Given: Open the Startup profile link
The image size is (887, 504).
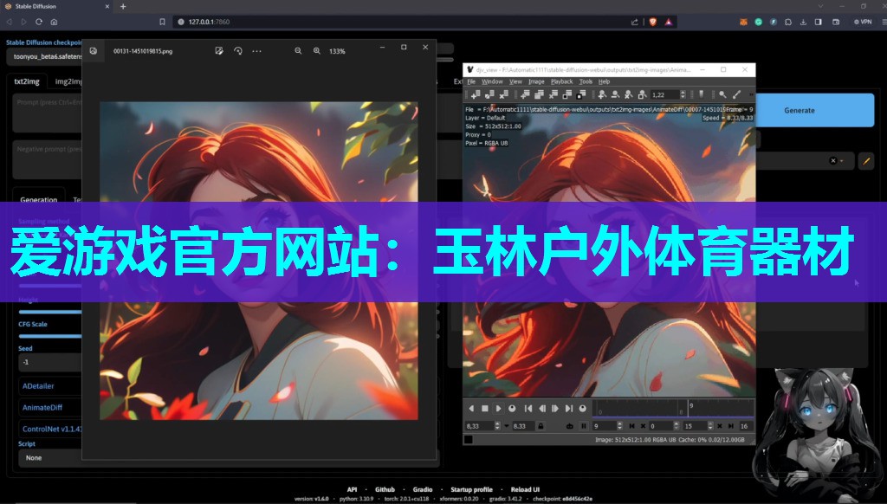Looking at the screenshot, I should click(x=471, y=489).
